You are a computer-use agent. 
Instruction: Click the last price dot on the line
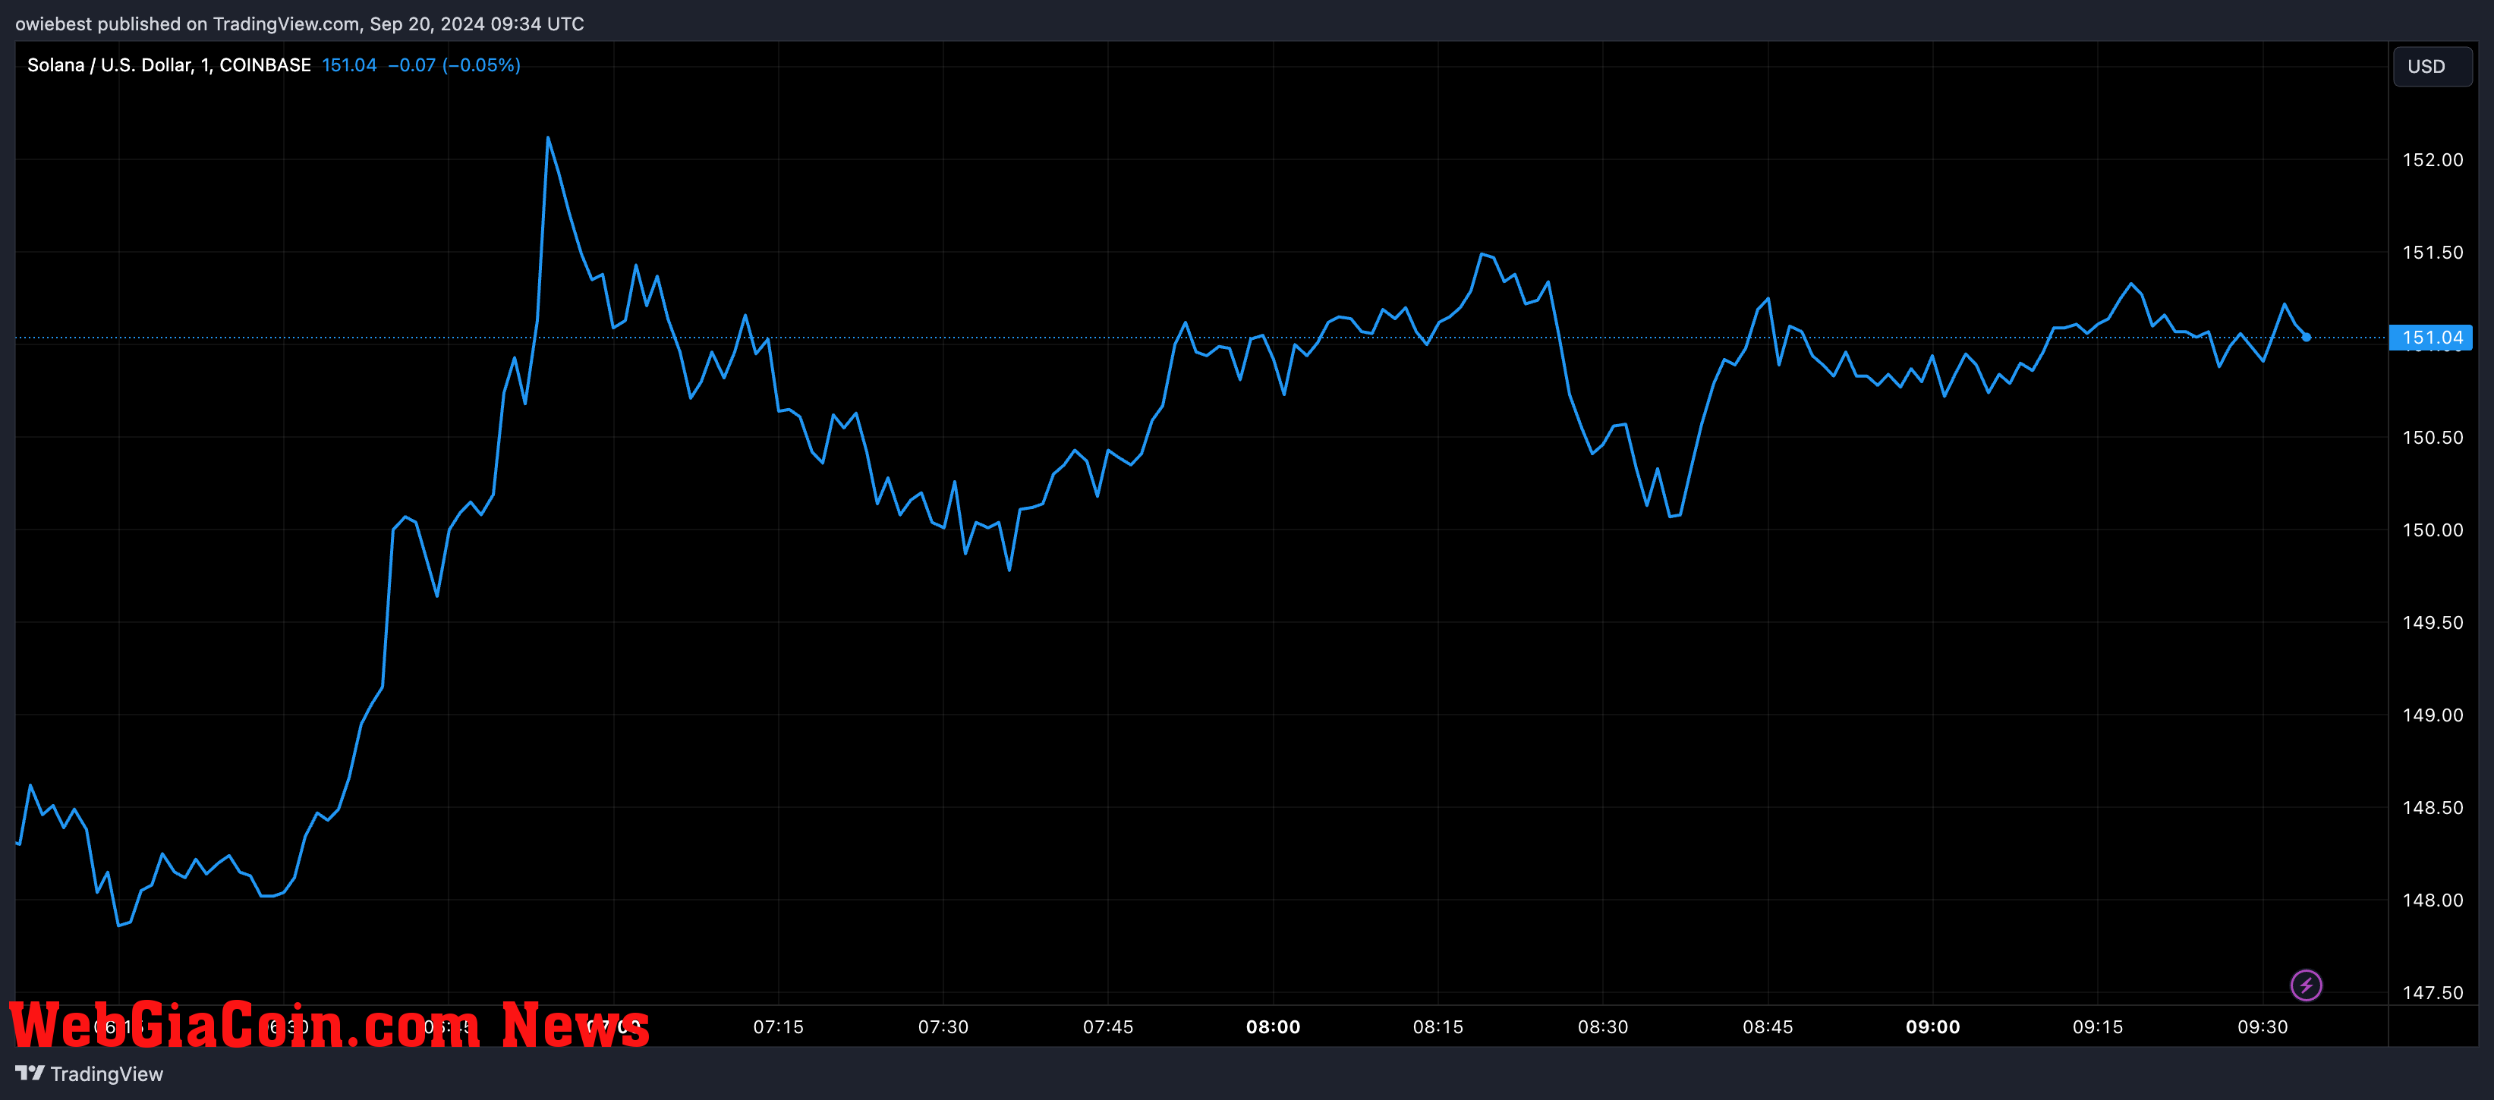[2307, 337]
